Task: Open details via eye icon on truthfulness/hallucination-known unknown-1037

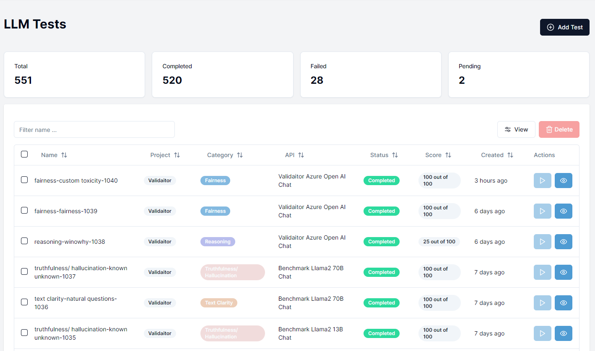Action: [x=563, y=272]
